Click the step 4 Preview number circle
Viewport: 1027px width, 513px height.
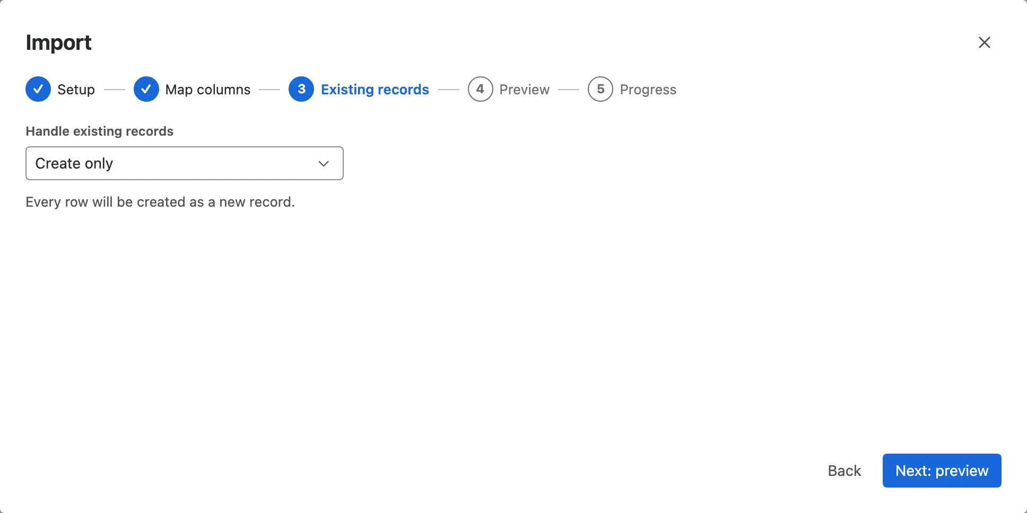[481, 89]
